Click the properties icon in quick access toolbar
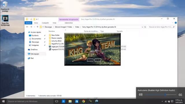 pos(31,19)
